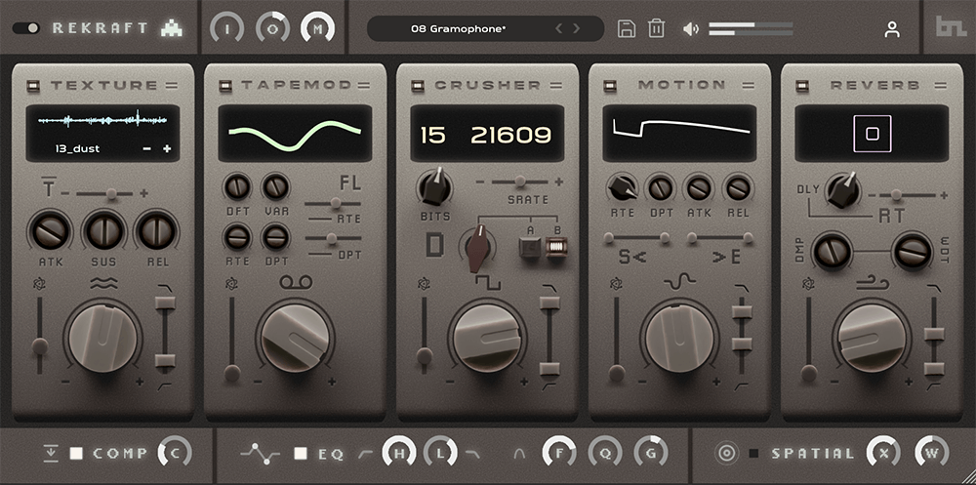This screenshot has width=976, height=485.
Task: Enable the COMP checkbox
Action: 76,454
